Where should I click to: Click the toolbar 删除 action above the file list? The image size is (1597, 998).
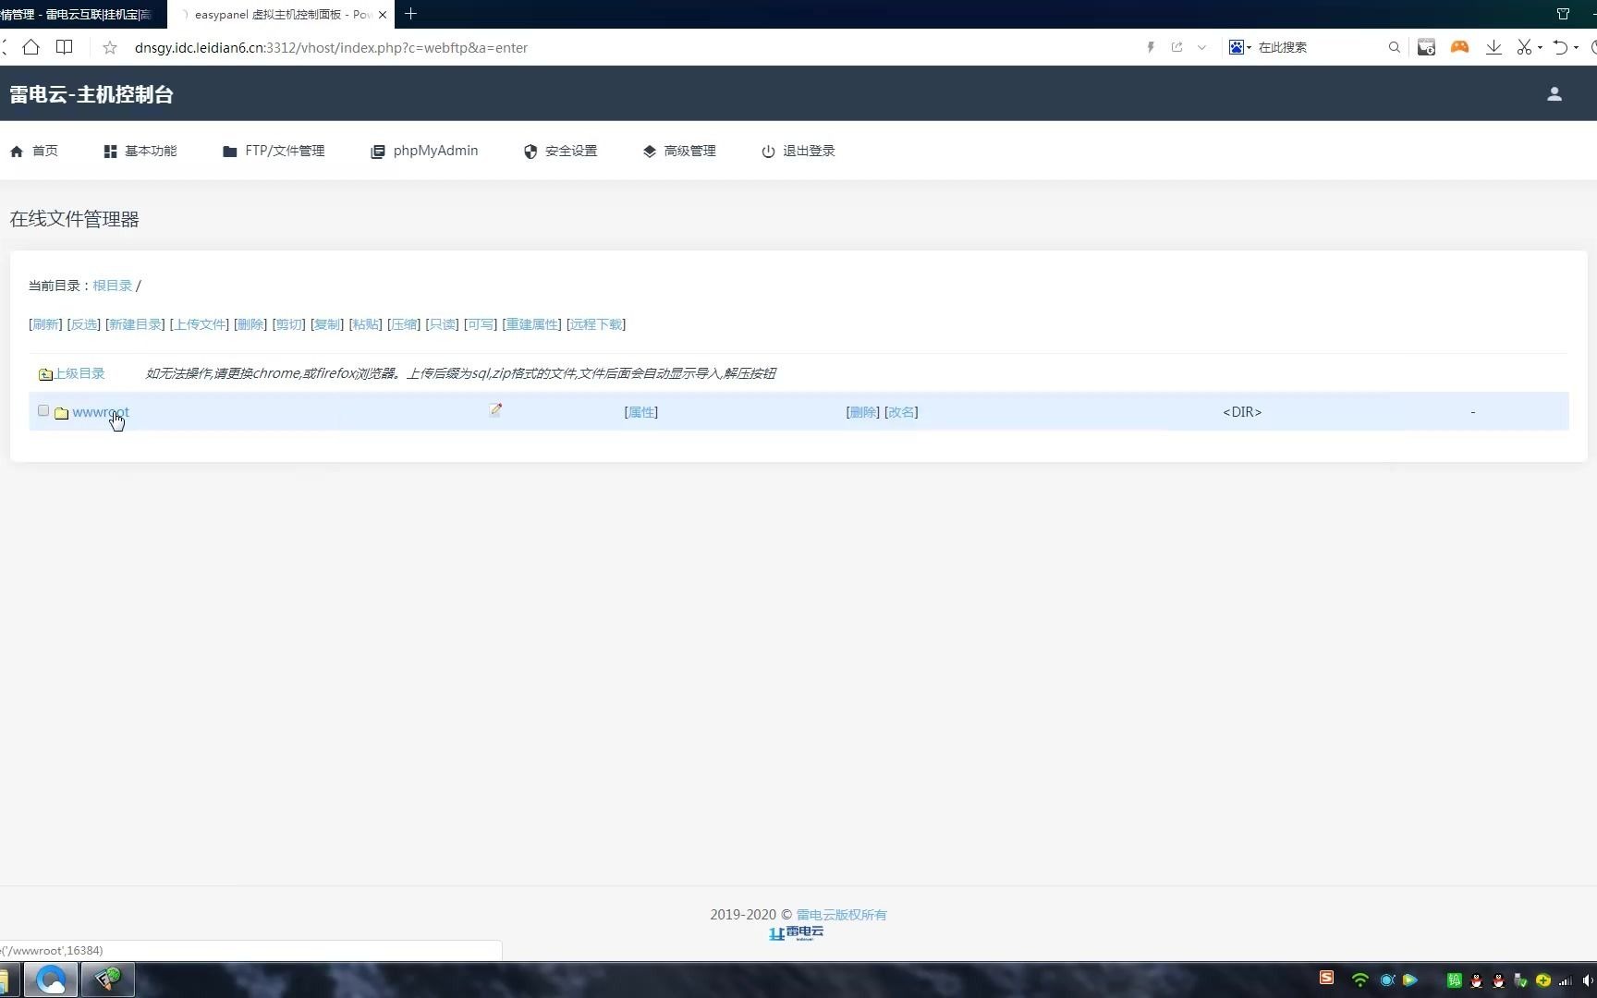tap(250, 324)
